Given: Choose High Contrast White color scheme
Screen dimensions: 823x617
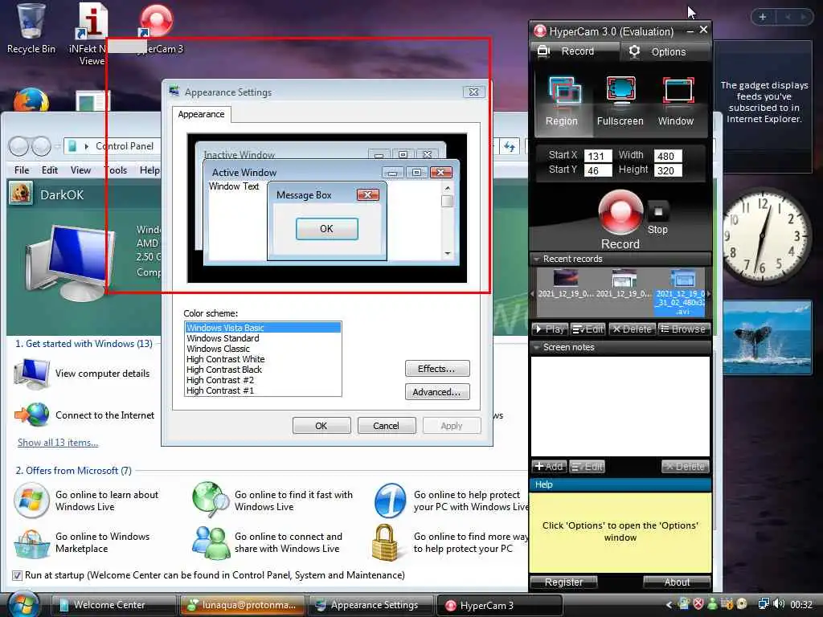Looking at the screenshot, I should click(x=263, y=359).
